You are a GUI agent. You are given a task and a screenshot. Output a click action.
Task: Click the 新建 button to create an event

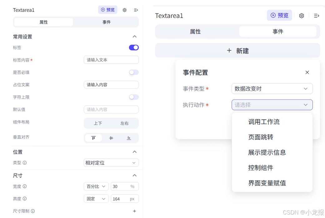coord(238,50)
